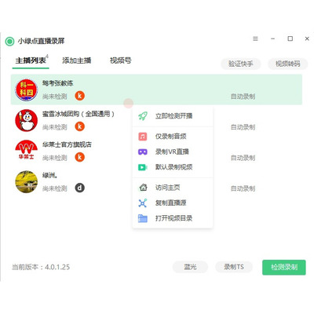This screenshot has width=314, height=314.
Task: Click the streamer name 驾考张教练
Action: coord(57,83)
